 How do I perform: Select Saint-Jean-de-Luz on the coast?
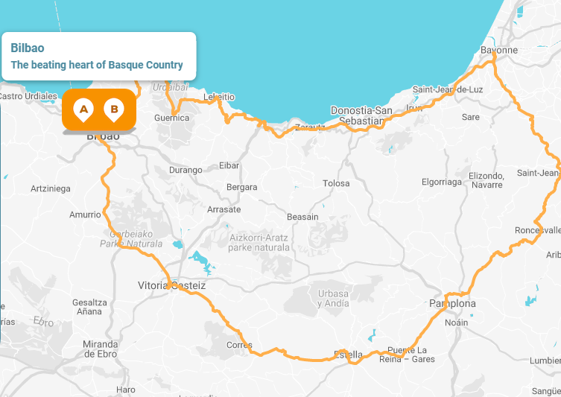coord(448,89)
